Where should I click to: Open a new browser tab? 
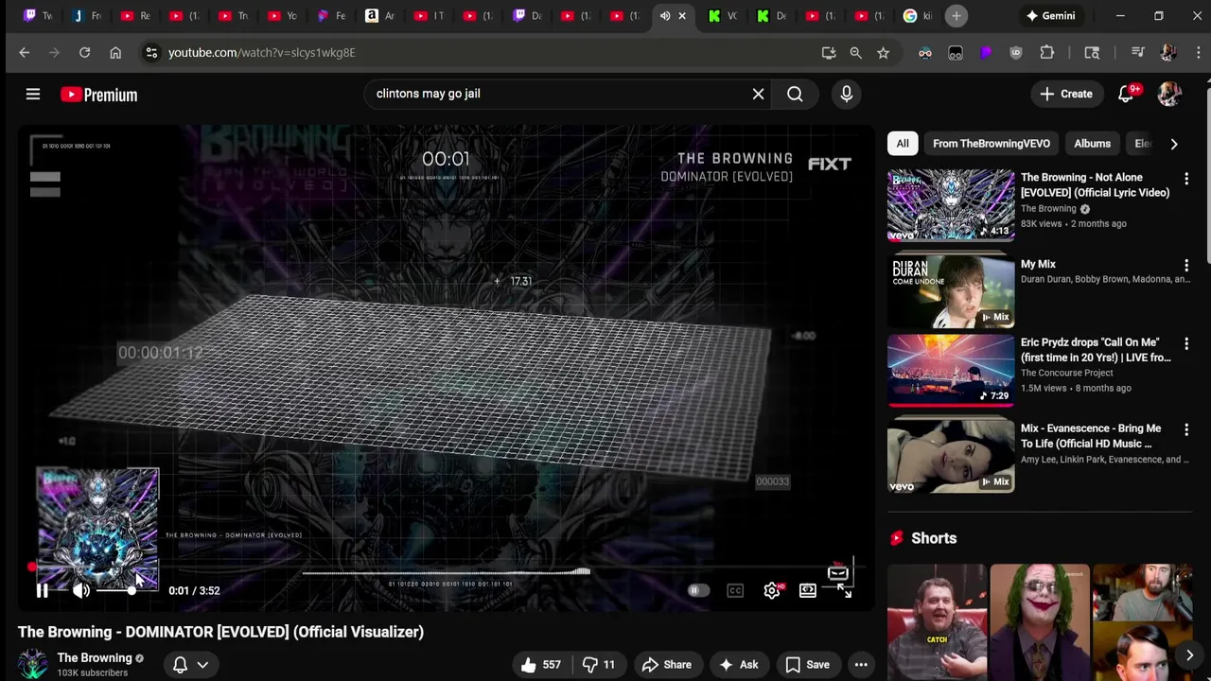coord(957,16)
